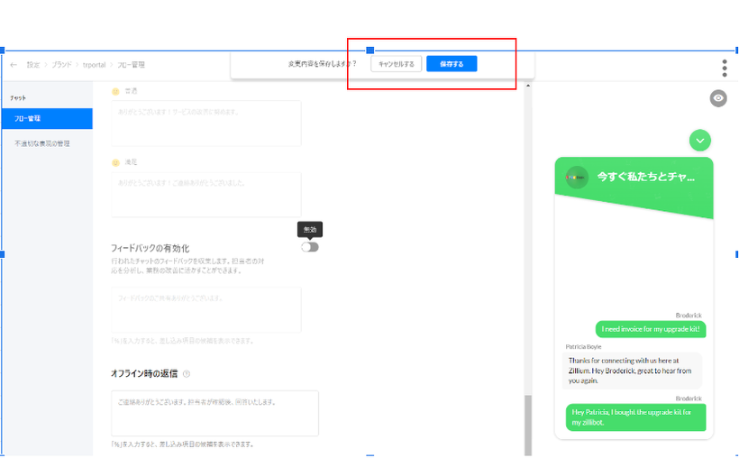Viewport: 739px width, 458px height.
Task: Click the back arrow in breadcrumb bar
Action: pyautogui.click(x=14, y=65)
